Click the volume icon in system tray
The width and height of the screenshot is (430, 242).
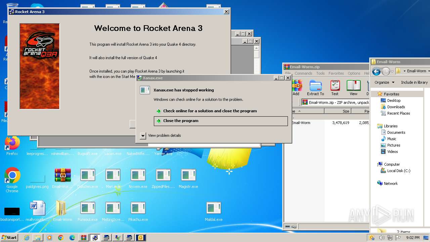pyautogui.click(x=382, y=238)
